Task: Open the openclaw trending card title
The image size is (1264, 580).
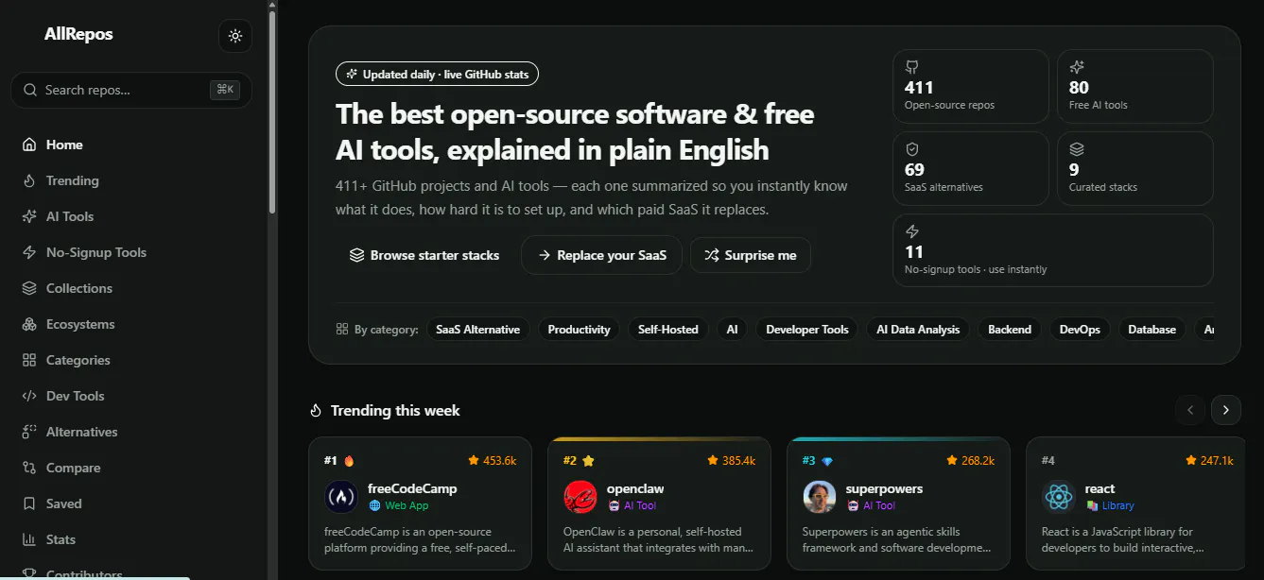Action: (635, 488)
